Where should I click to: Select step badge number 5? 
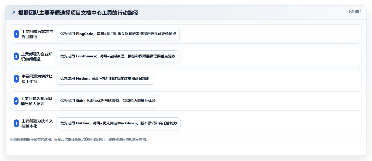pyautogui.click(x=16, y=123)
